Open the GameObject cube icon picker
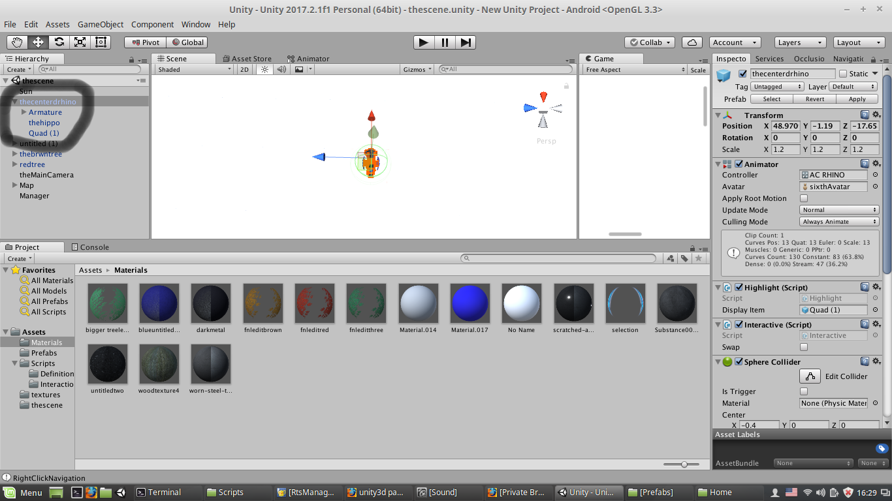 [724, 76]
